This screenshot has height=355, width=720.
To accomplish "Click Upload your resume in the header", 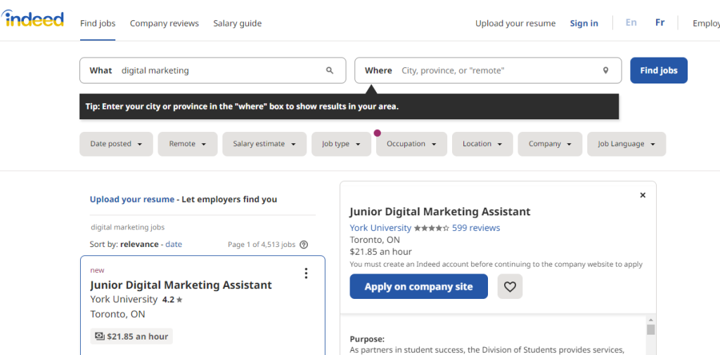I will click(x=515, y=23).
